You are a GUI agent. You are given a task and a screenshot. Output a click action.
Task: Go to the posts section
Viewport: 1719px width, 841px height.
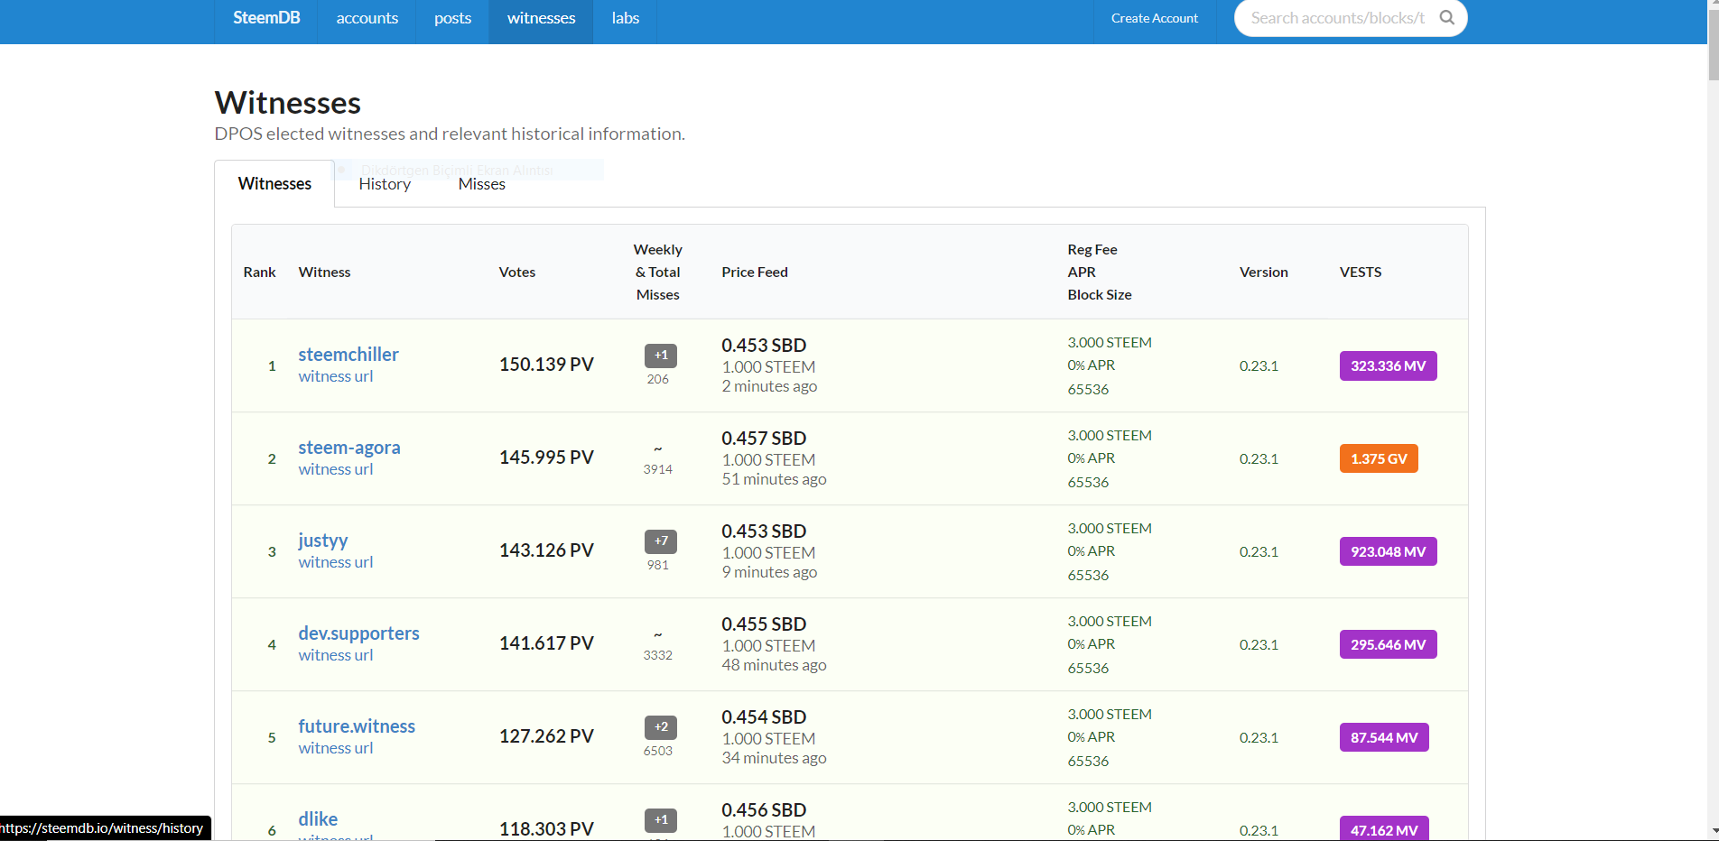(452, 18)
